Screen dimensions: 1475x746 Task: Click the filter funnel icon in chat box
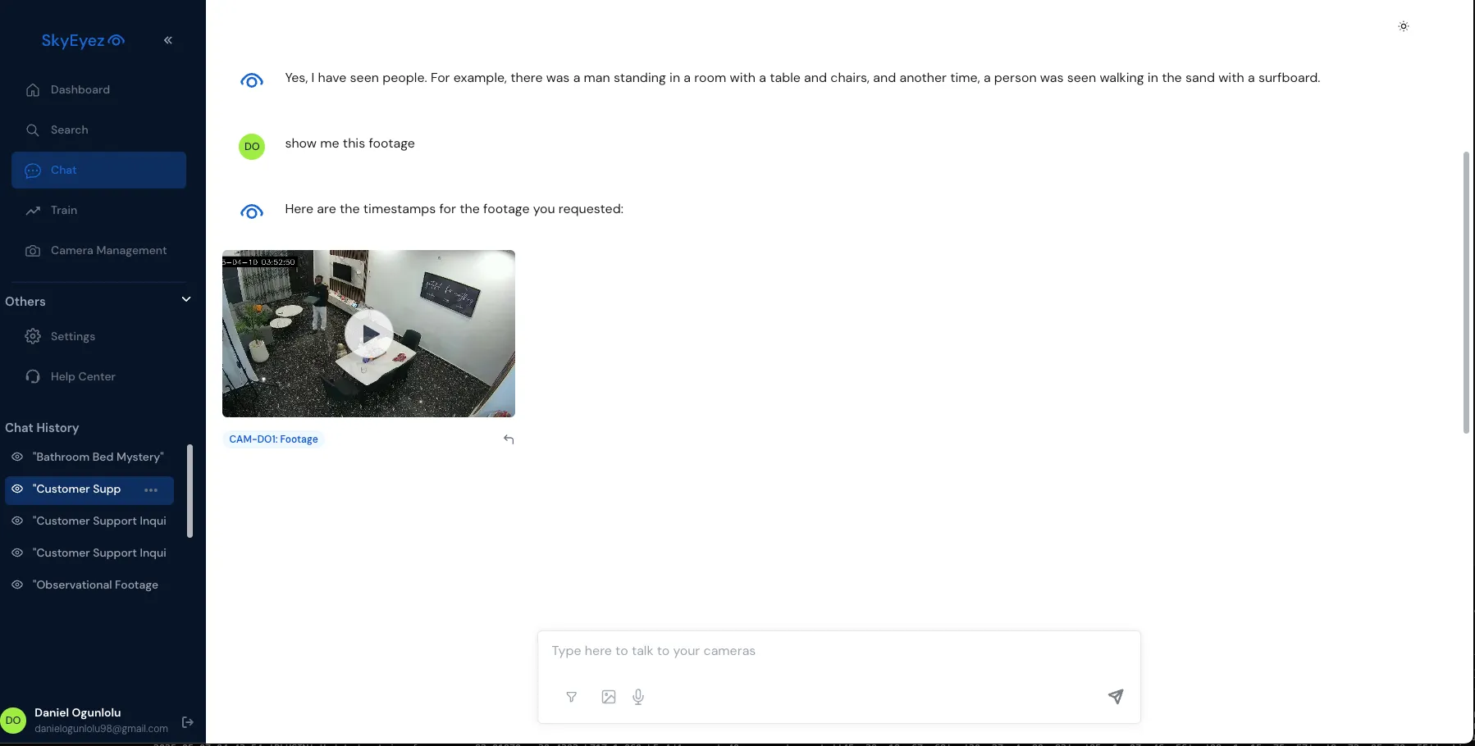[572, 697]
